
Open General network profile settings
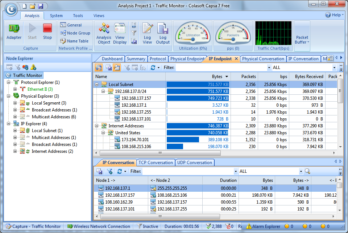(71, 25)
